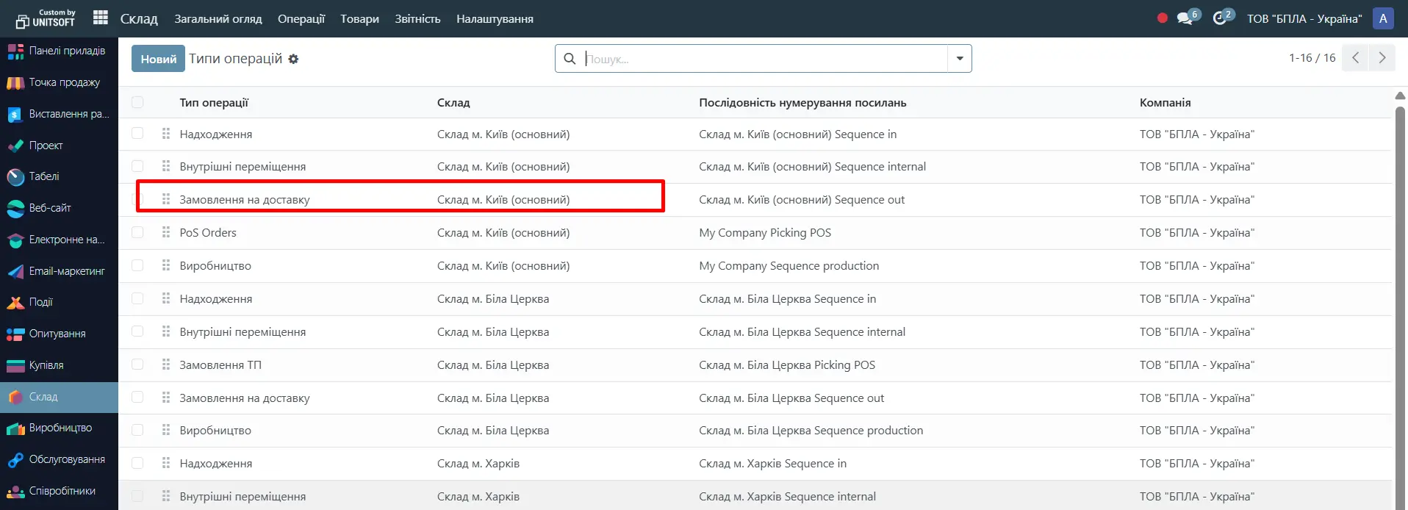
Task: Open settings gear next to Типи операцій
Action: [x=293, y=60]
